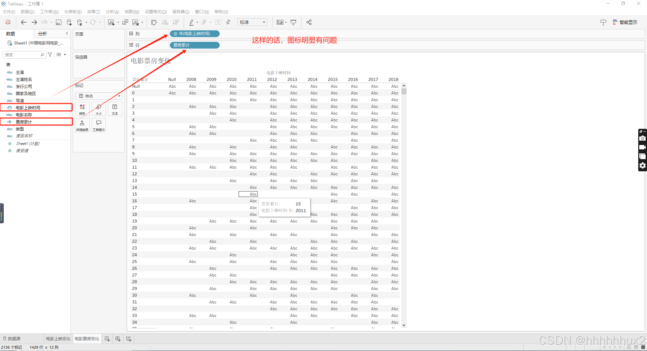Click the 票房累计 pill on Rows

tap(195, 45)
